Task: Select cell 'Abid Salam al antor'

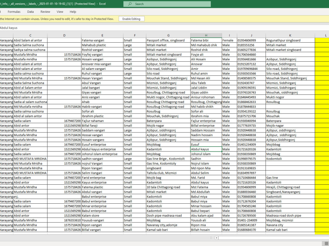Action: click(30, 40)
